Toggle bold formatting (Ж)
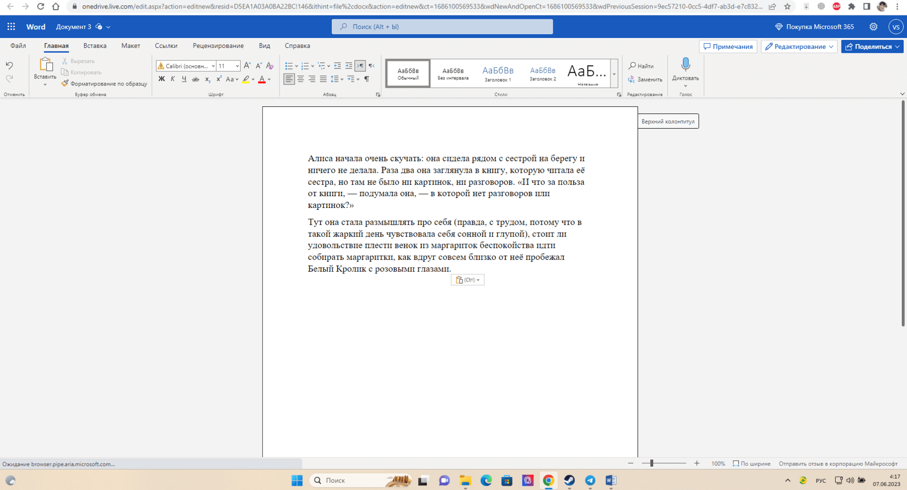The width and height of the screenshot is (907, 490). pos(162,79)
